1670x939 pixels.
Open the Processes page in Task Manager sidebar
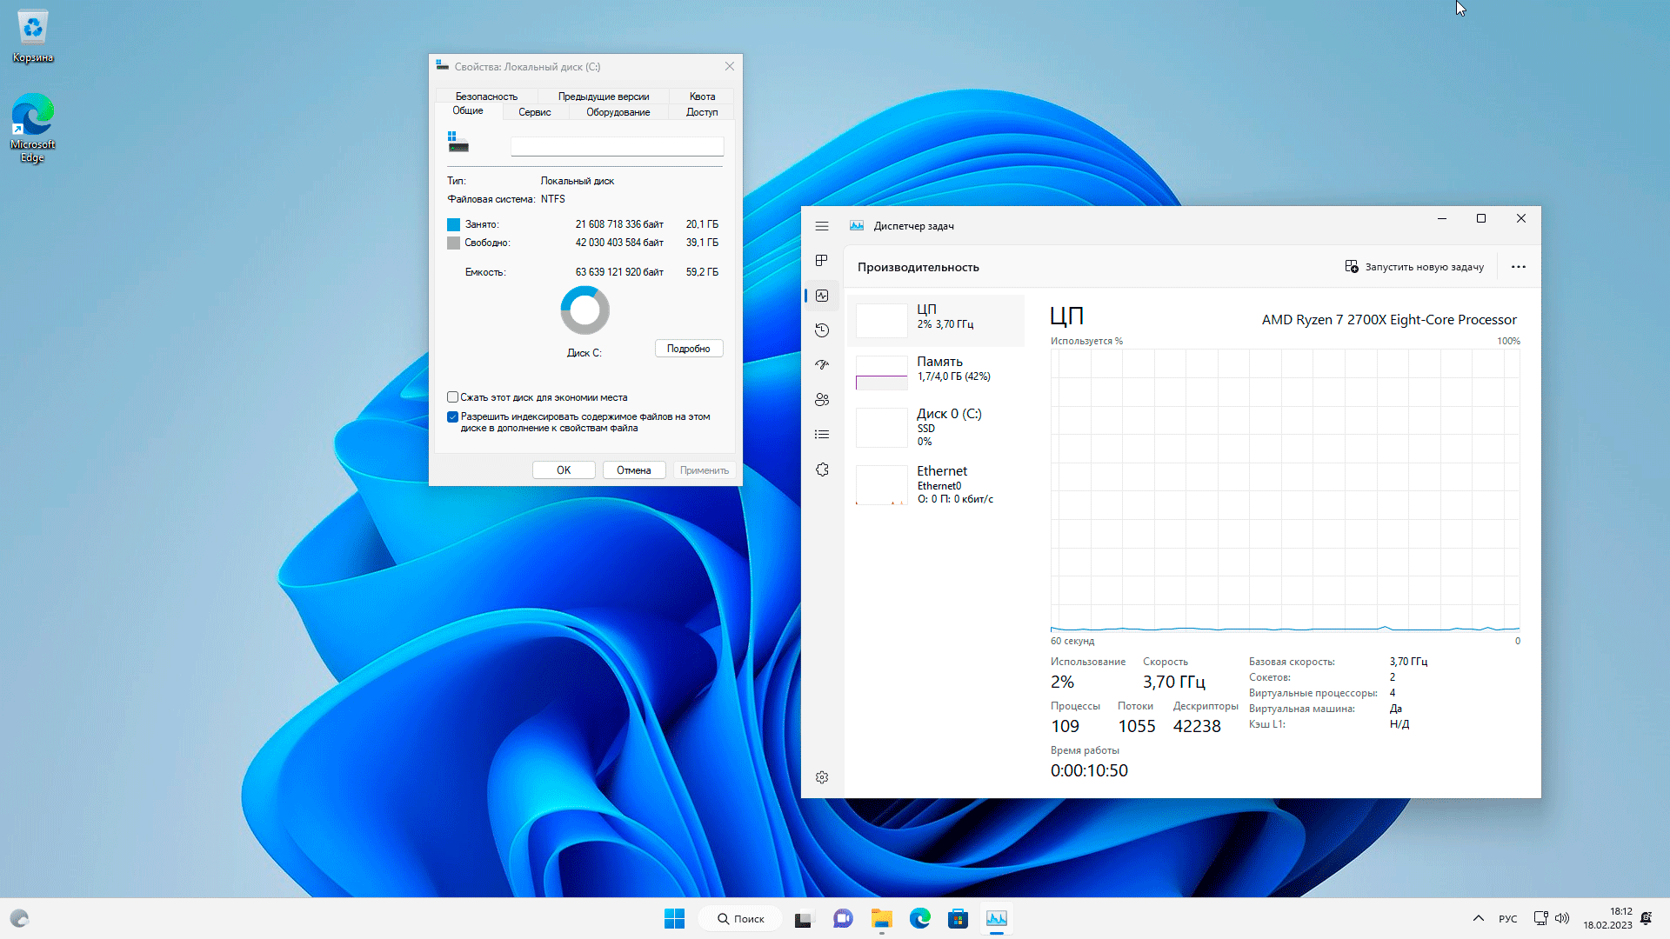822,261
